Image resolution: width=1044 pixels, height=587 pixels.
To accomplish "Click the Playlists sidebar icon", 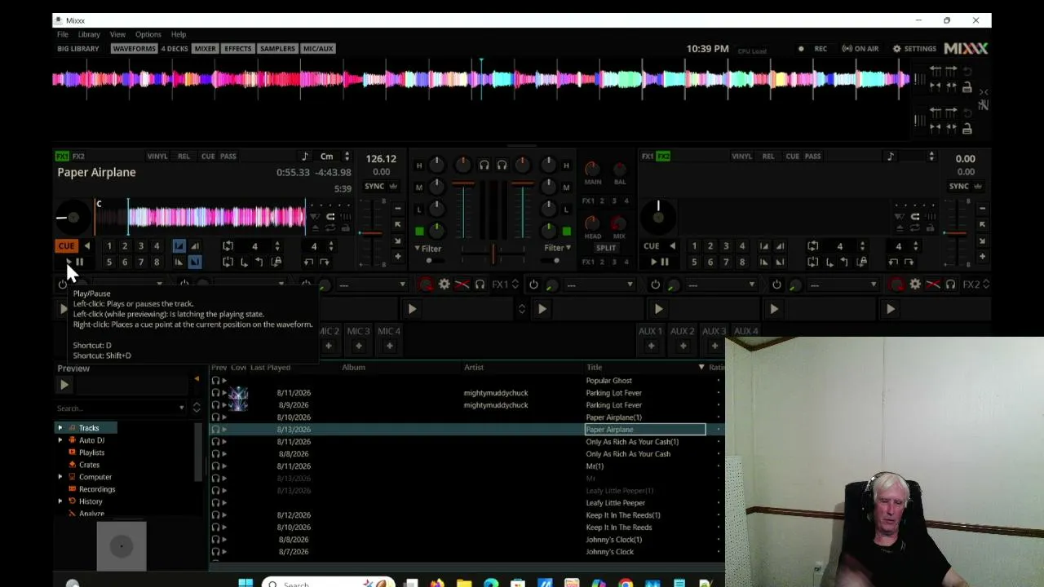I will pos(73,452).
